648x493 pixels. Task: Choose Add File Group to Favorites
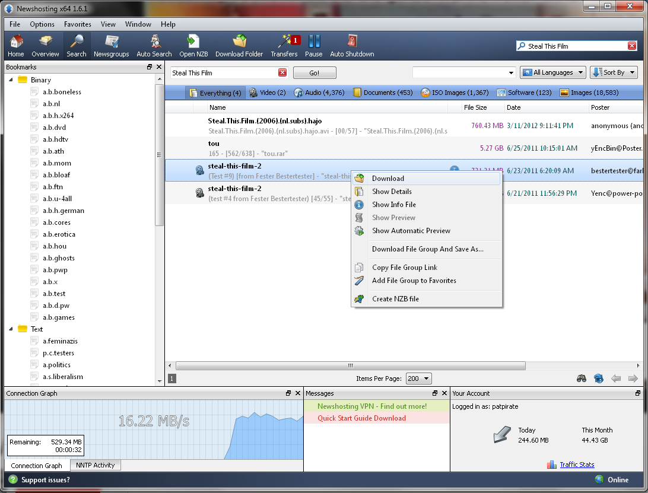click(426, 280)
